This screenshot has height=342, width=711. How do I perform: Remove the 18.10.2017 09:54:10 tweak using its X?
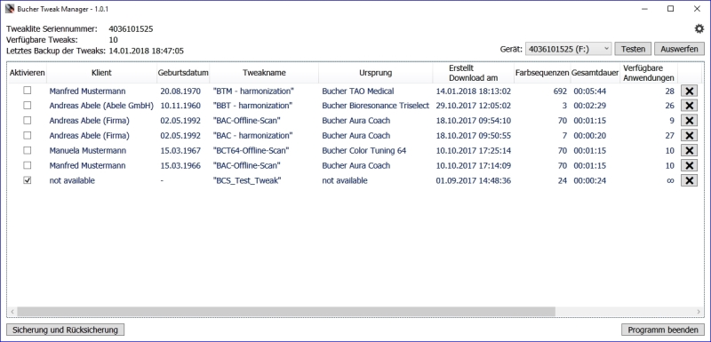point(689,121)
